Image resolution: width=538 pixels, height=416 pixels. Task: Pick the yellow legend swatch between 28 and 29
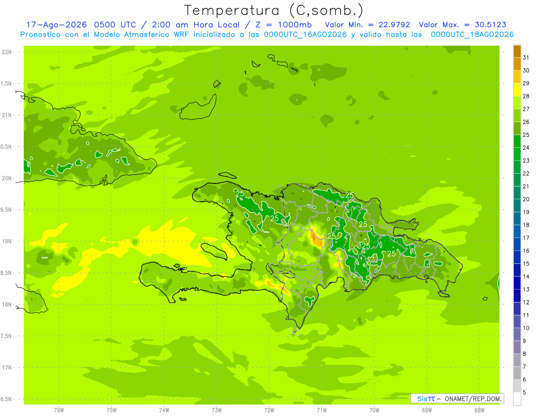(x=517, y=90)
